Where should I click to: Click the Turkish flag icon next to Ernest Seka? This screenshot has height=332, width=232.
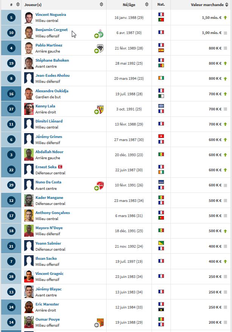(60, 167)
